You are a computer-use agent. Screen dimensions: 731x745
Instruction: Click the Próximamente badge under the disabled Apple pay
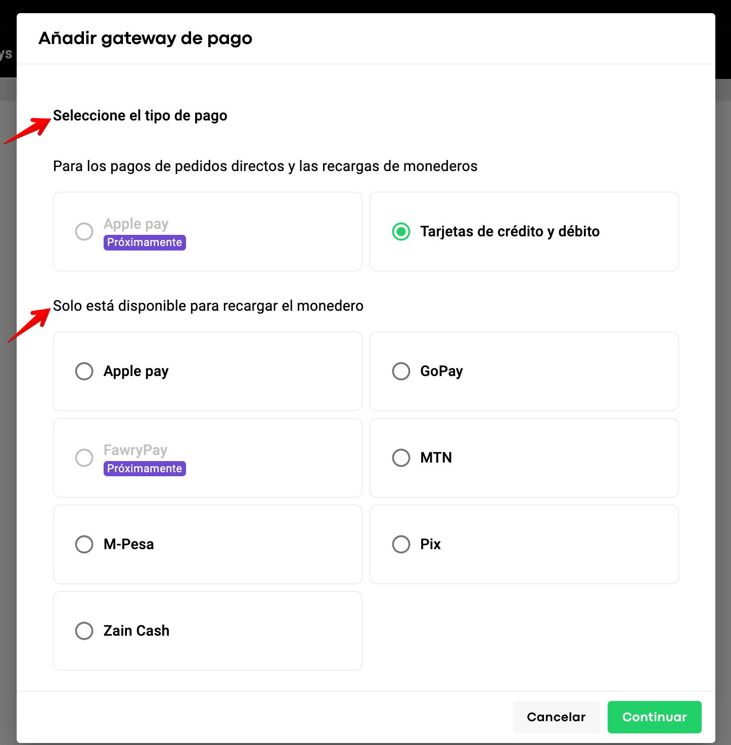pos(145,242)
